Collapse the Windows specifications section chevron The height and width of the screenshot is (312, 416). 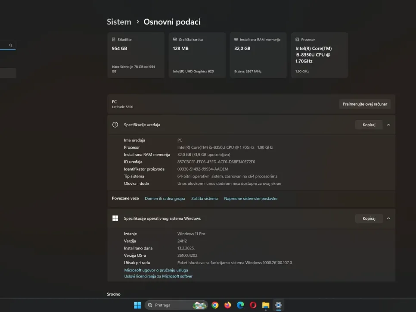pyautogui.click(x=388, y=218)
